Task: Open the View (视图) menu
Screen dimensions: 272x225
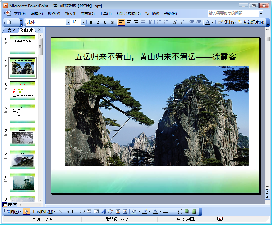Action: (54, 14)
